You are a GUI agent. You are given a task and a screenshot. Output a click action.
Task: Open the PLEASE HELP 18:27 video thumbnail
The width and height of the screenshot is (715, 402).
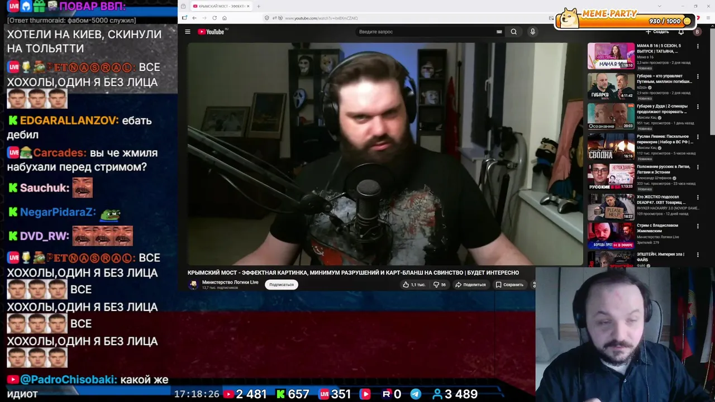611,207
